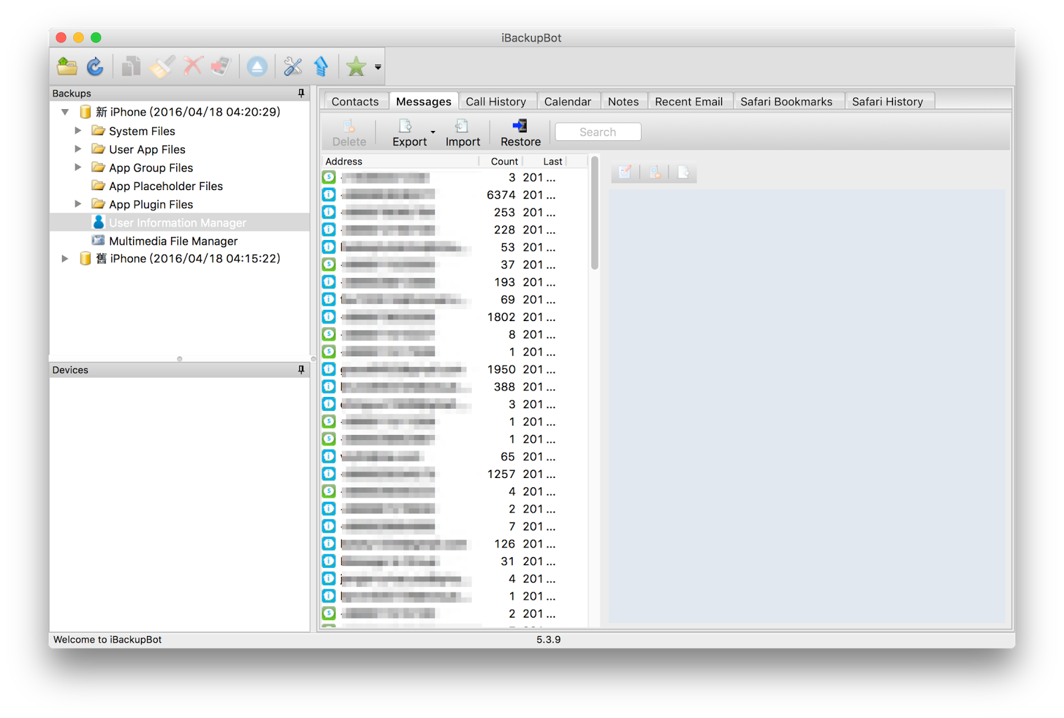Screen dimensions: 1064x718
Task: Expand the App Plugin Files folder
Action: 78,204
